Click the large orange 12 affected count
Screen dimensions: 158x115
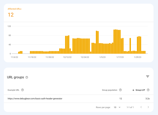pyautogui.click(x=11, y=15)
